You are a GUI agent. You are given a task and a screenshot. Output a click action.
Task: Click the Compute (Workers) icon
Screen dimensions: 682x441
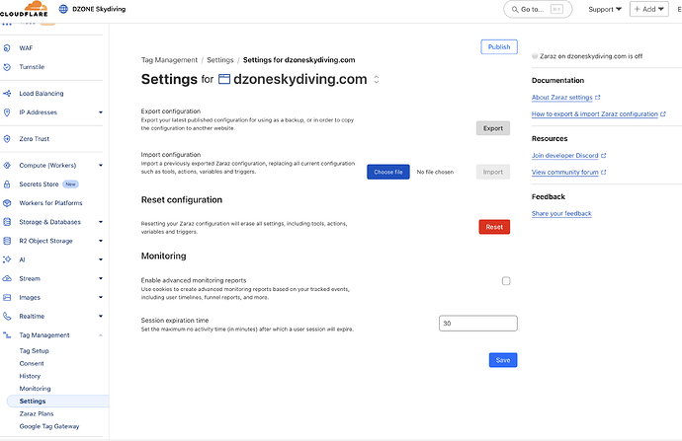click(x=7, y=166)
